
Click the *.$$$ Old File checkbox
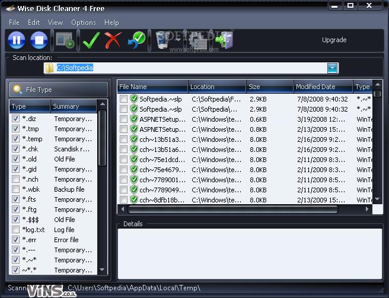[x=15, y=219]
